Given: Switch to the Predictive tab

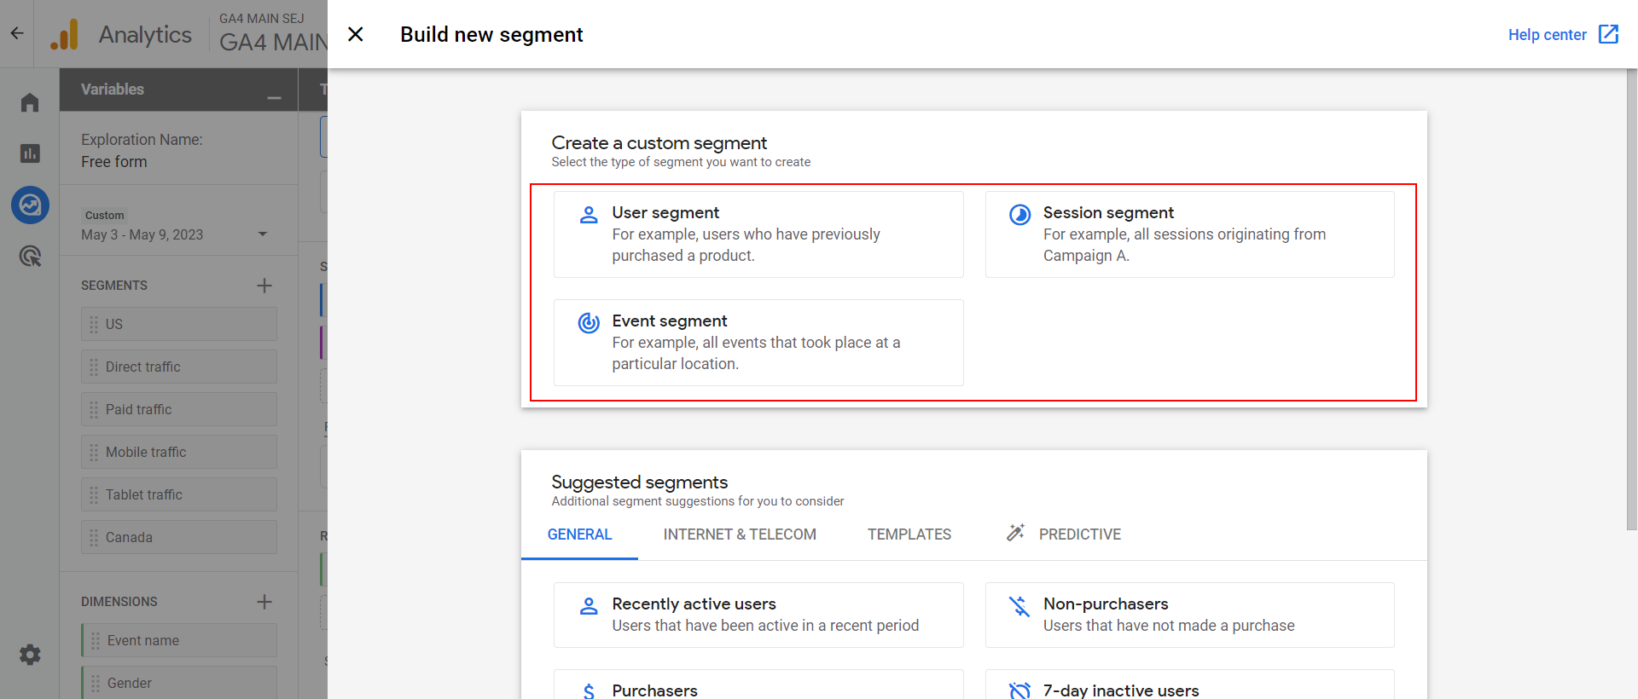Looking at the screenshot, I should (x=1063, y=534).
